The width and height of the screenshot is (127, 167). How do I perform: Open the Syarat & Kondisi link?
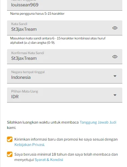click(x=49, y=160)
